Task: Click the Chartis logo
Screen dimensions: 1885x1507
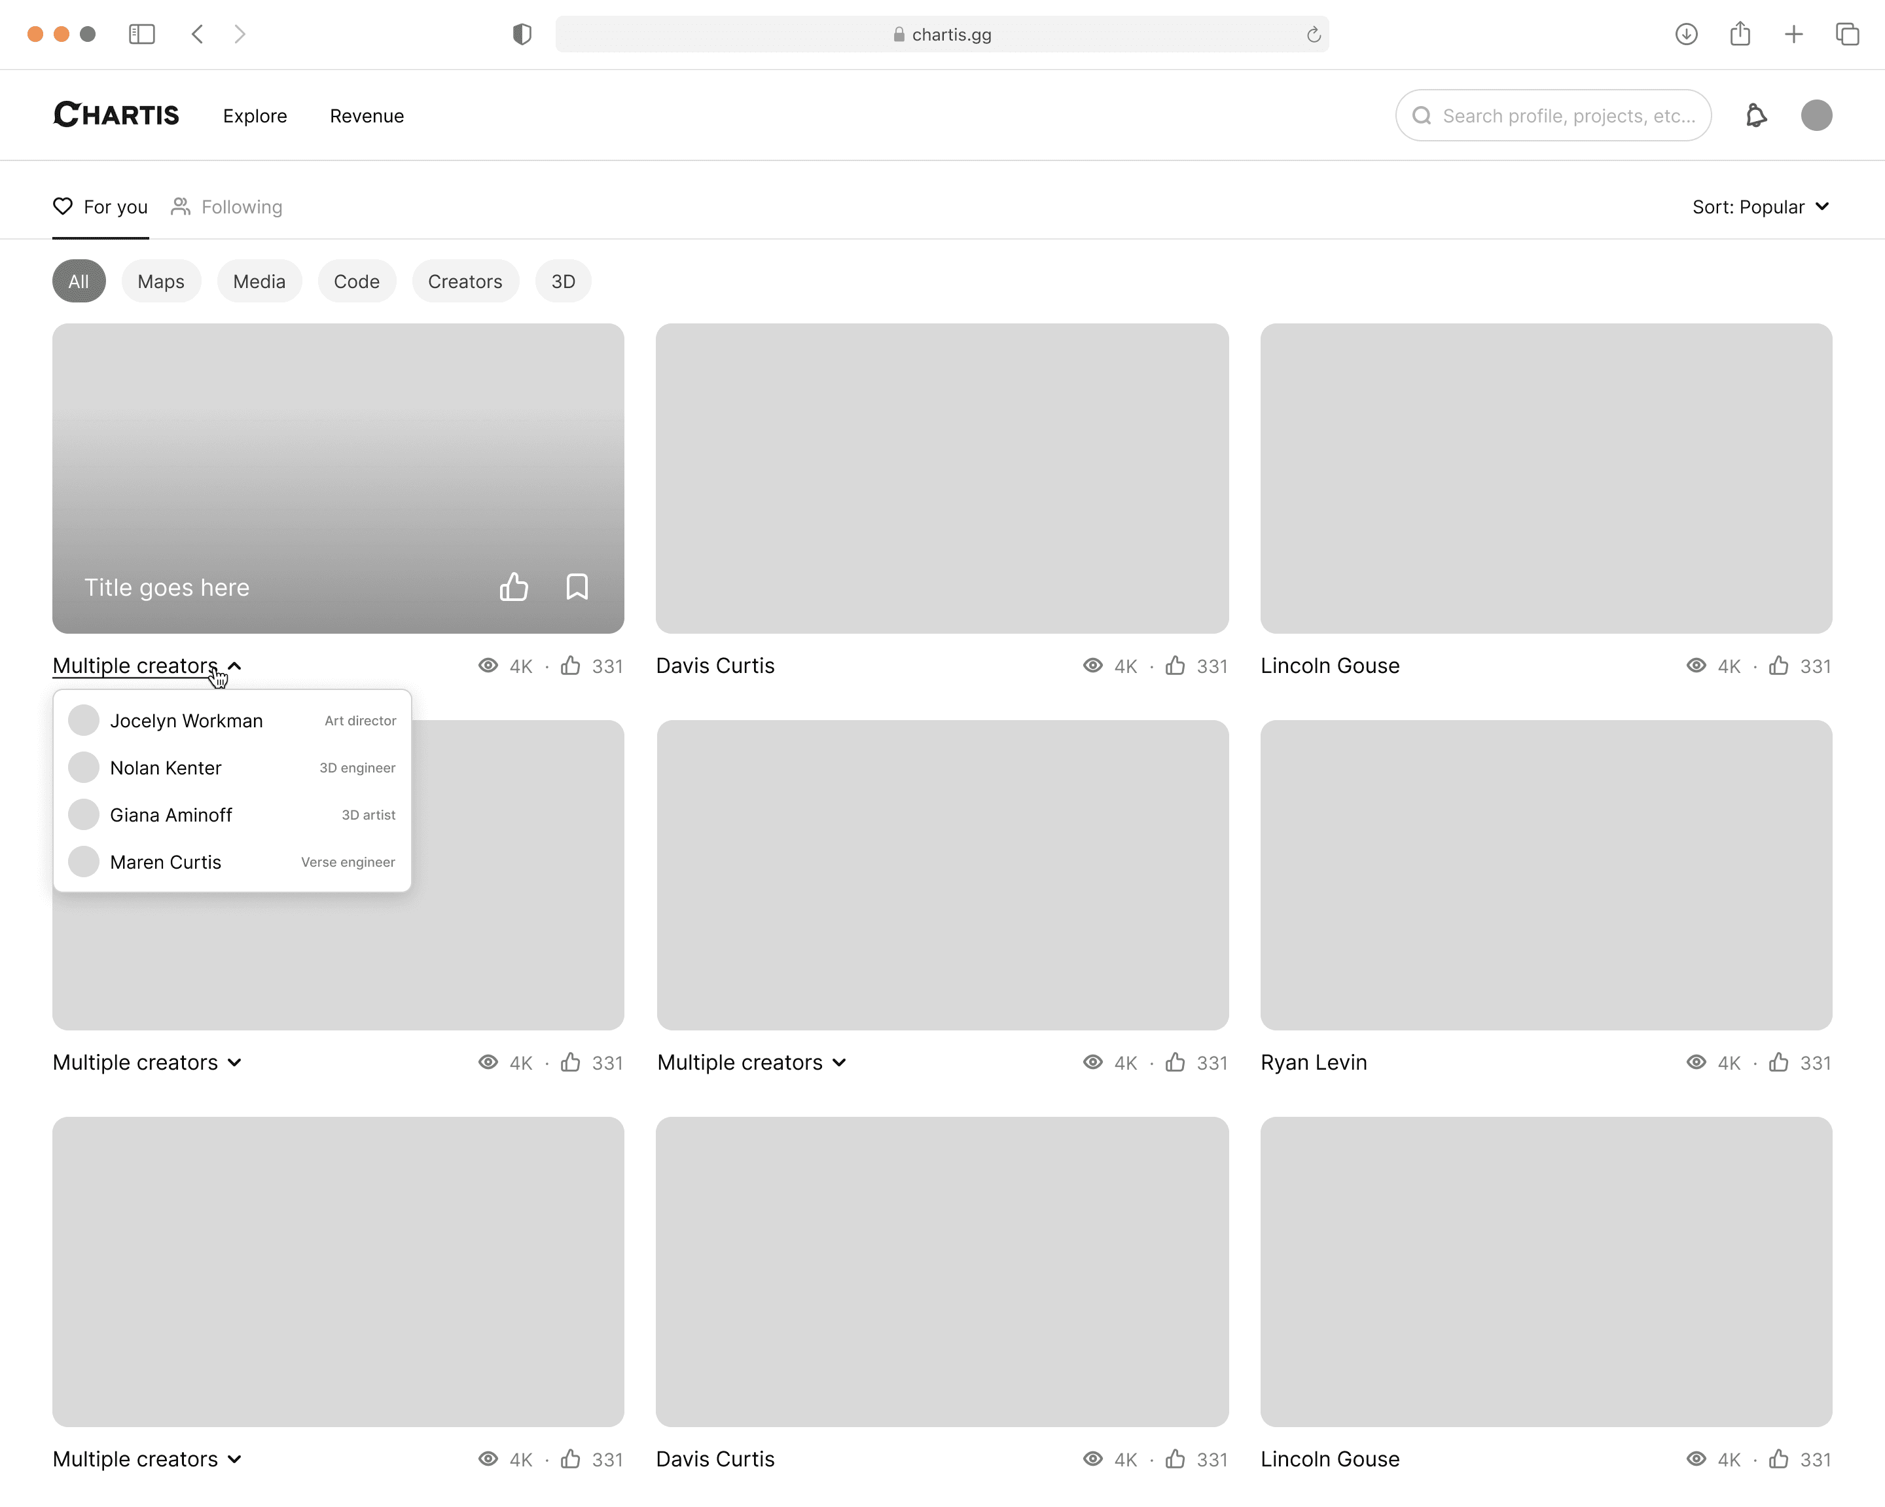Action: (x=117, y=115)
